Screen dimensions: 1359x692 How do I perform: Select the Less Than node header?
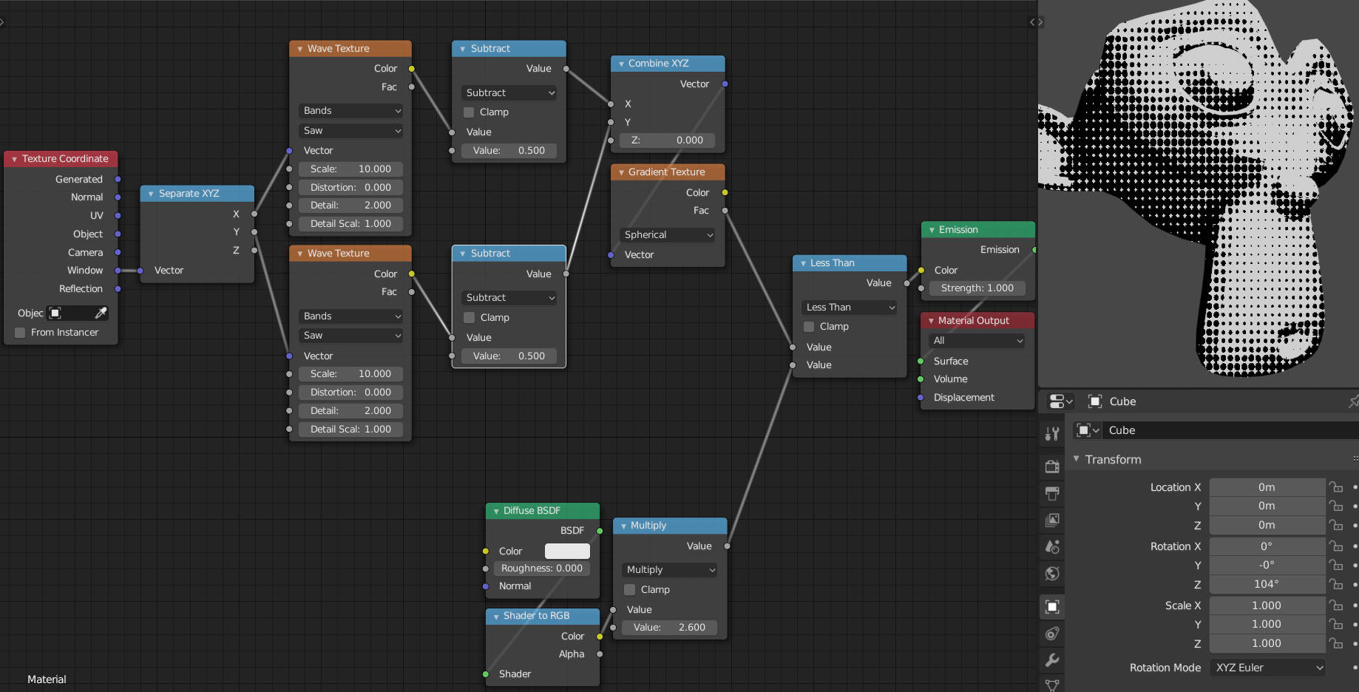pyautogui.click(x=850, y=263)
